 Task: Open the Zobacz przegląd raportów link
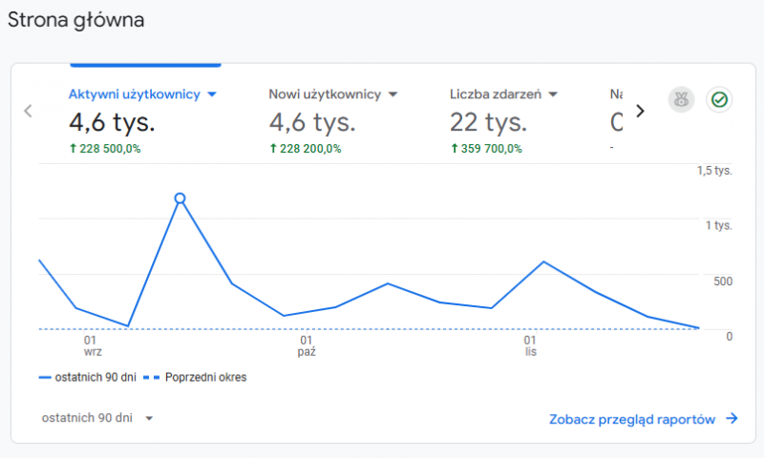pos(632,419)
